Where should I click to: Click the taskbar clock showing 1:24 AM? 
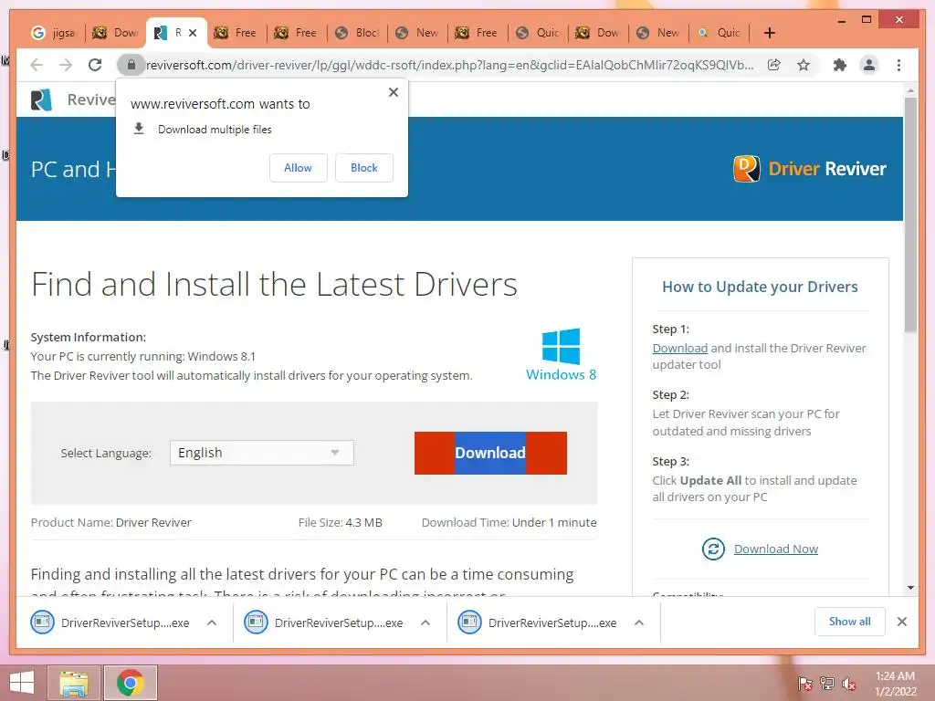895,684
